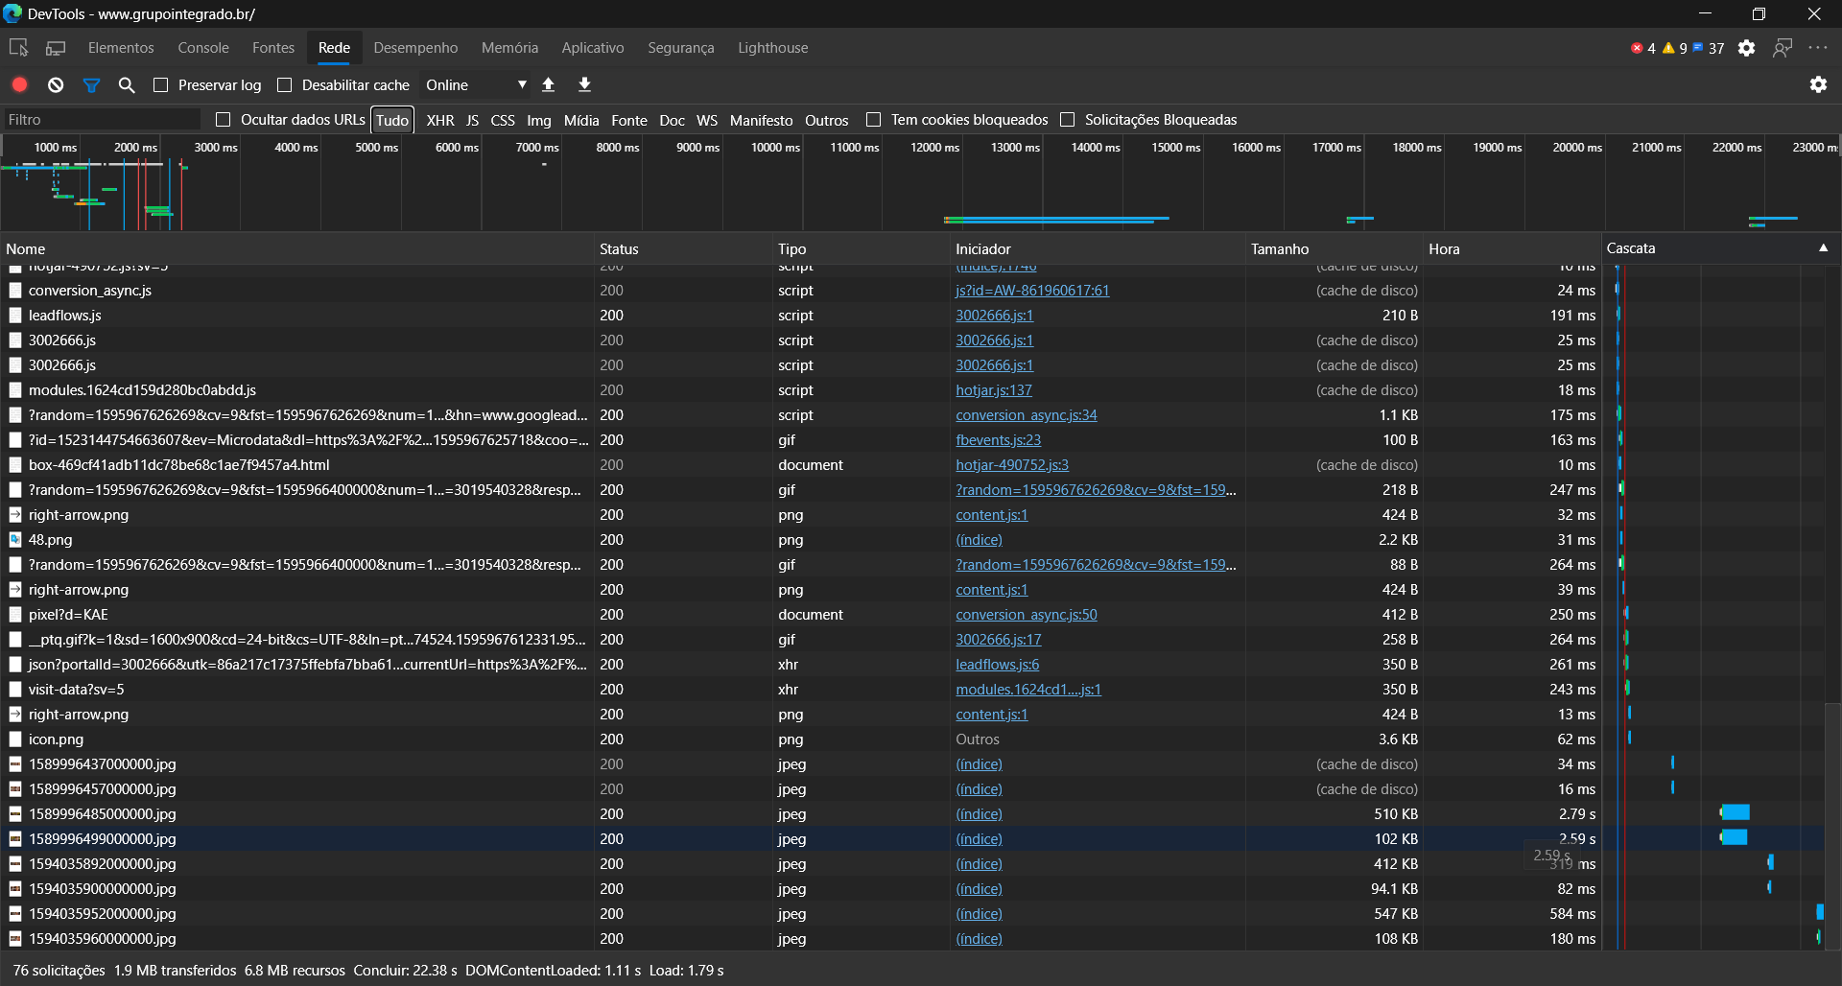Filter requests by XHR type
Viewport: 1842px width, 986px height.
(x=440, y=120)
